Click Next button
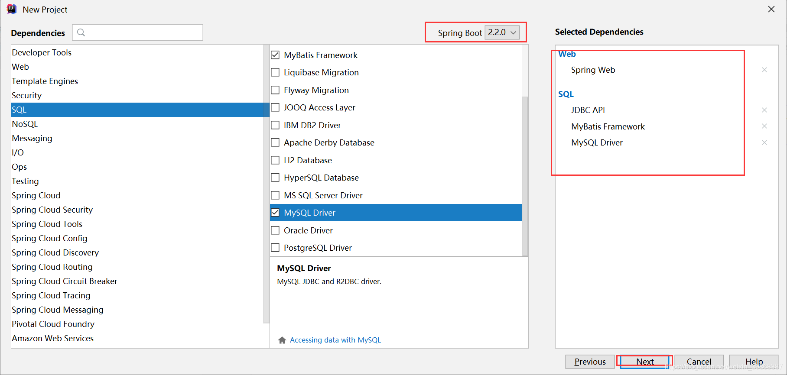The image size is (787, 375). (x=645, y=362)
